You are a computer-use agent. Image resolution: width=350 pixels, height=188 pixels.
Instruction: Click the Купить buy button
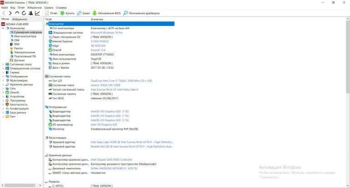67,13
